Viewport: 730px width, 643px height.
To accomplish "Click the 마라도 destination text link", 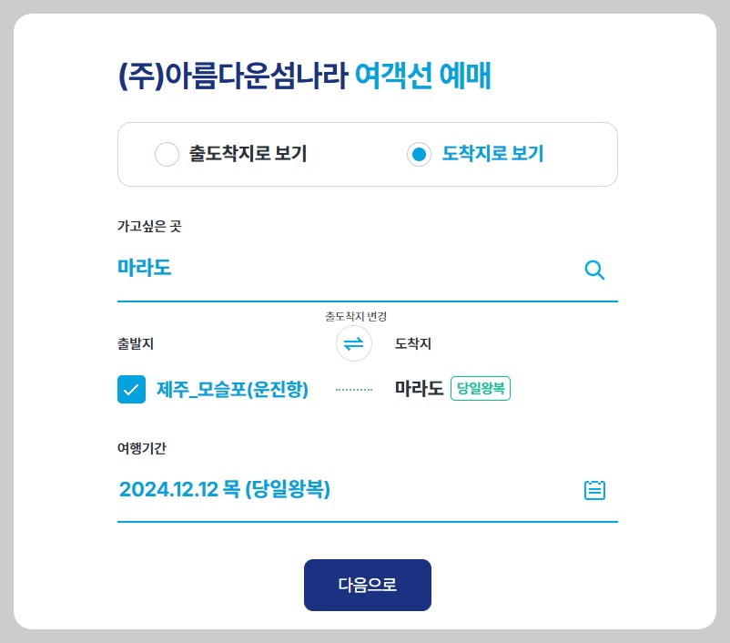I will coord(418,388).
